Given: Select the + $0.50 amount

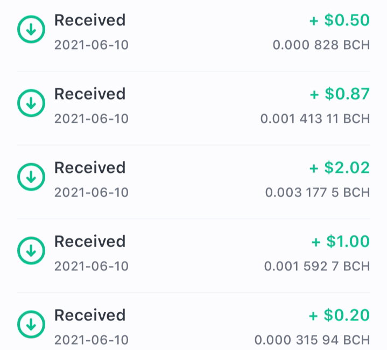Looking at the screenshot, I should point(340,20).
